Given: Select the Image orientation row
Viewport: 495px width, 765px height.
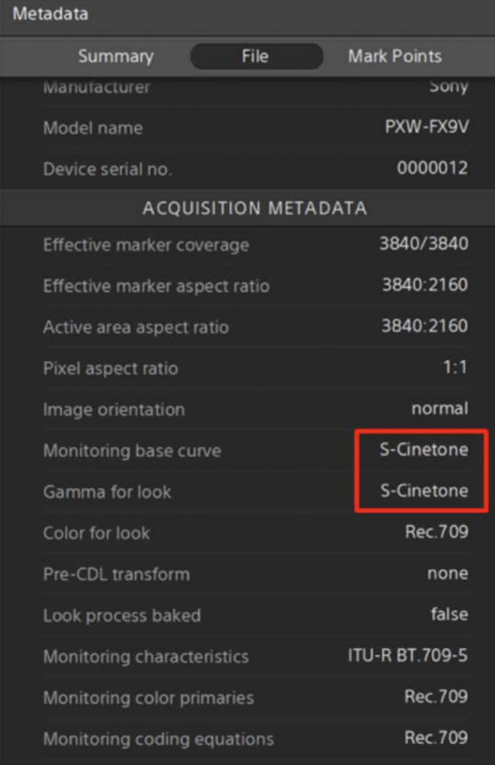Looking at the screenshot, I should 114,410.
